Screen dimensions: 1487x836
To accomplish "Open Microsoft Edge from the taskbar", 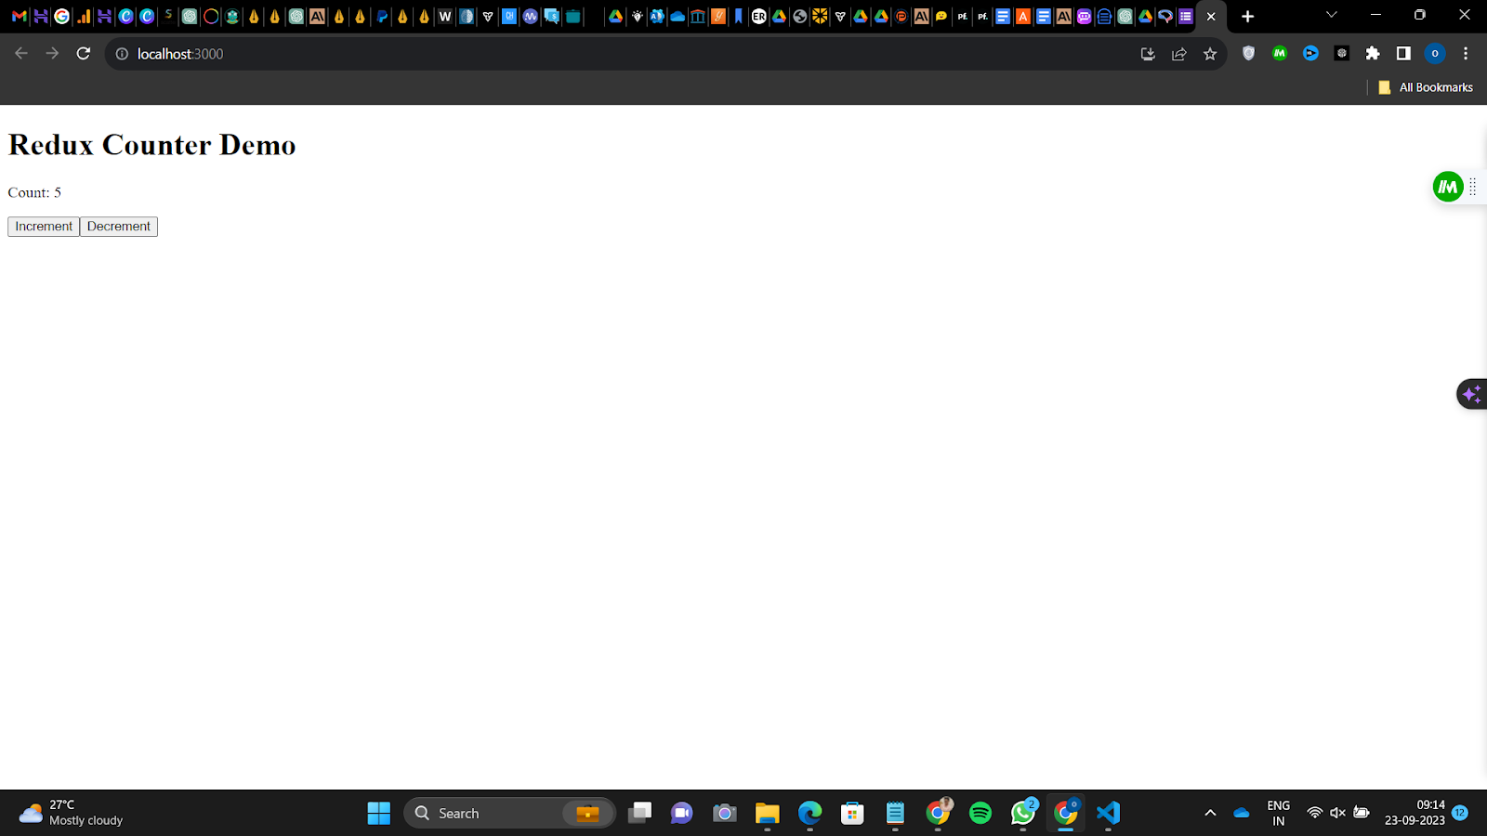I will pos(809,814).
